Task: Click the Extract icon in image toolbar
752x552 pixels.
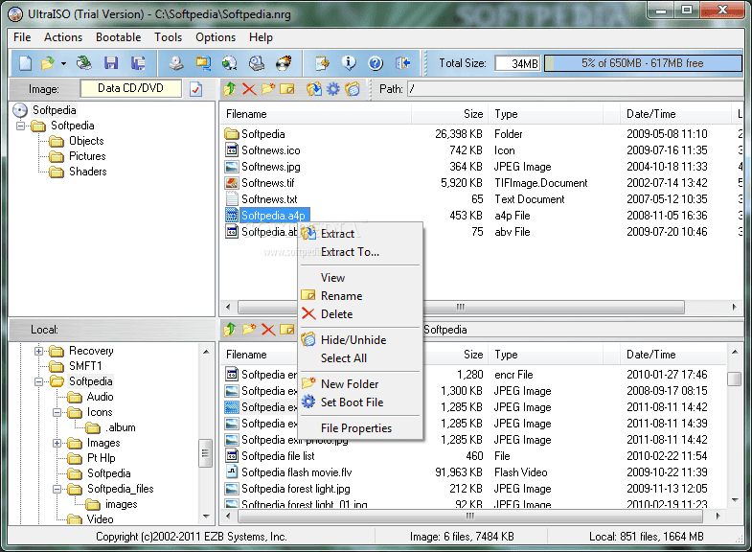Action: coord(314,89)
